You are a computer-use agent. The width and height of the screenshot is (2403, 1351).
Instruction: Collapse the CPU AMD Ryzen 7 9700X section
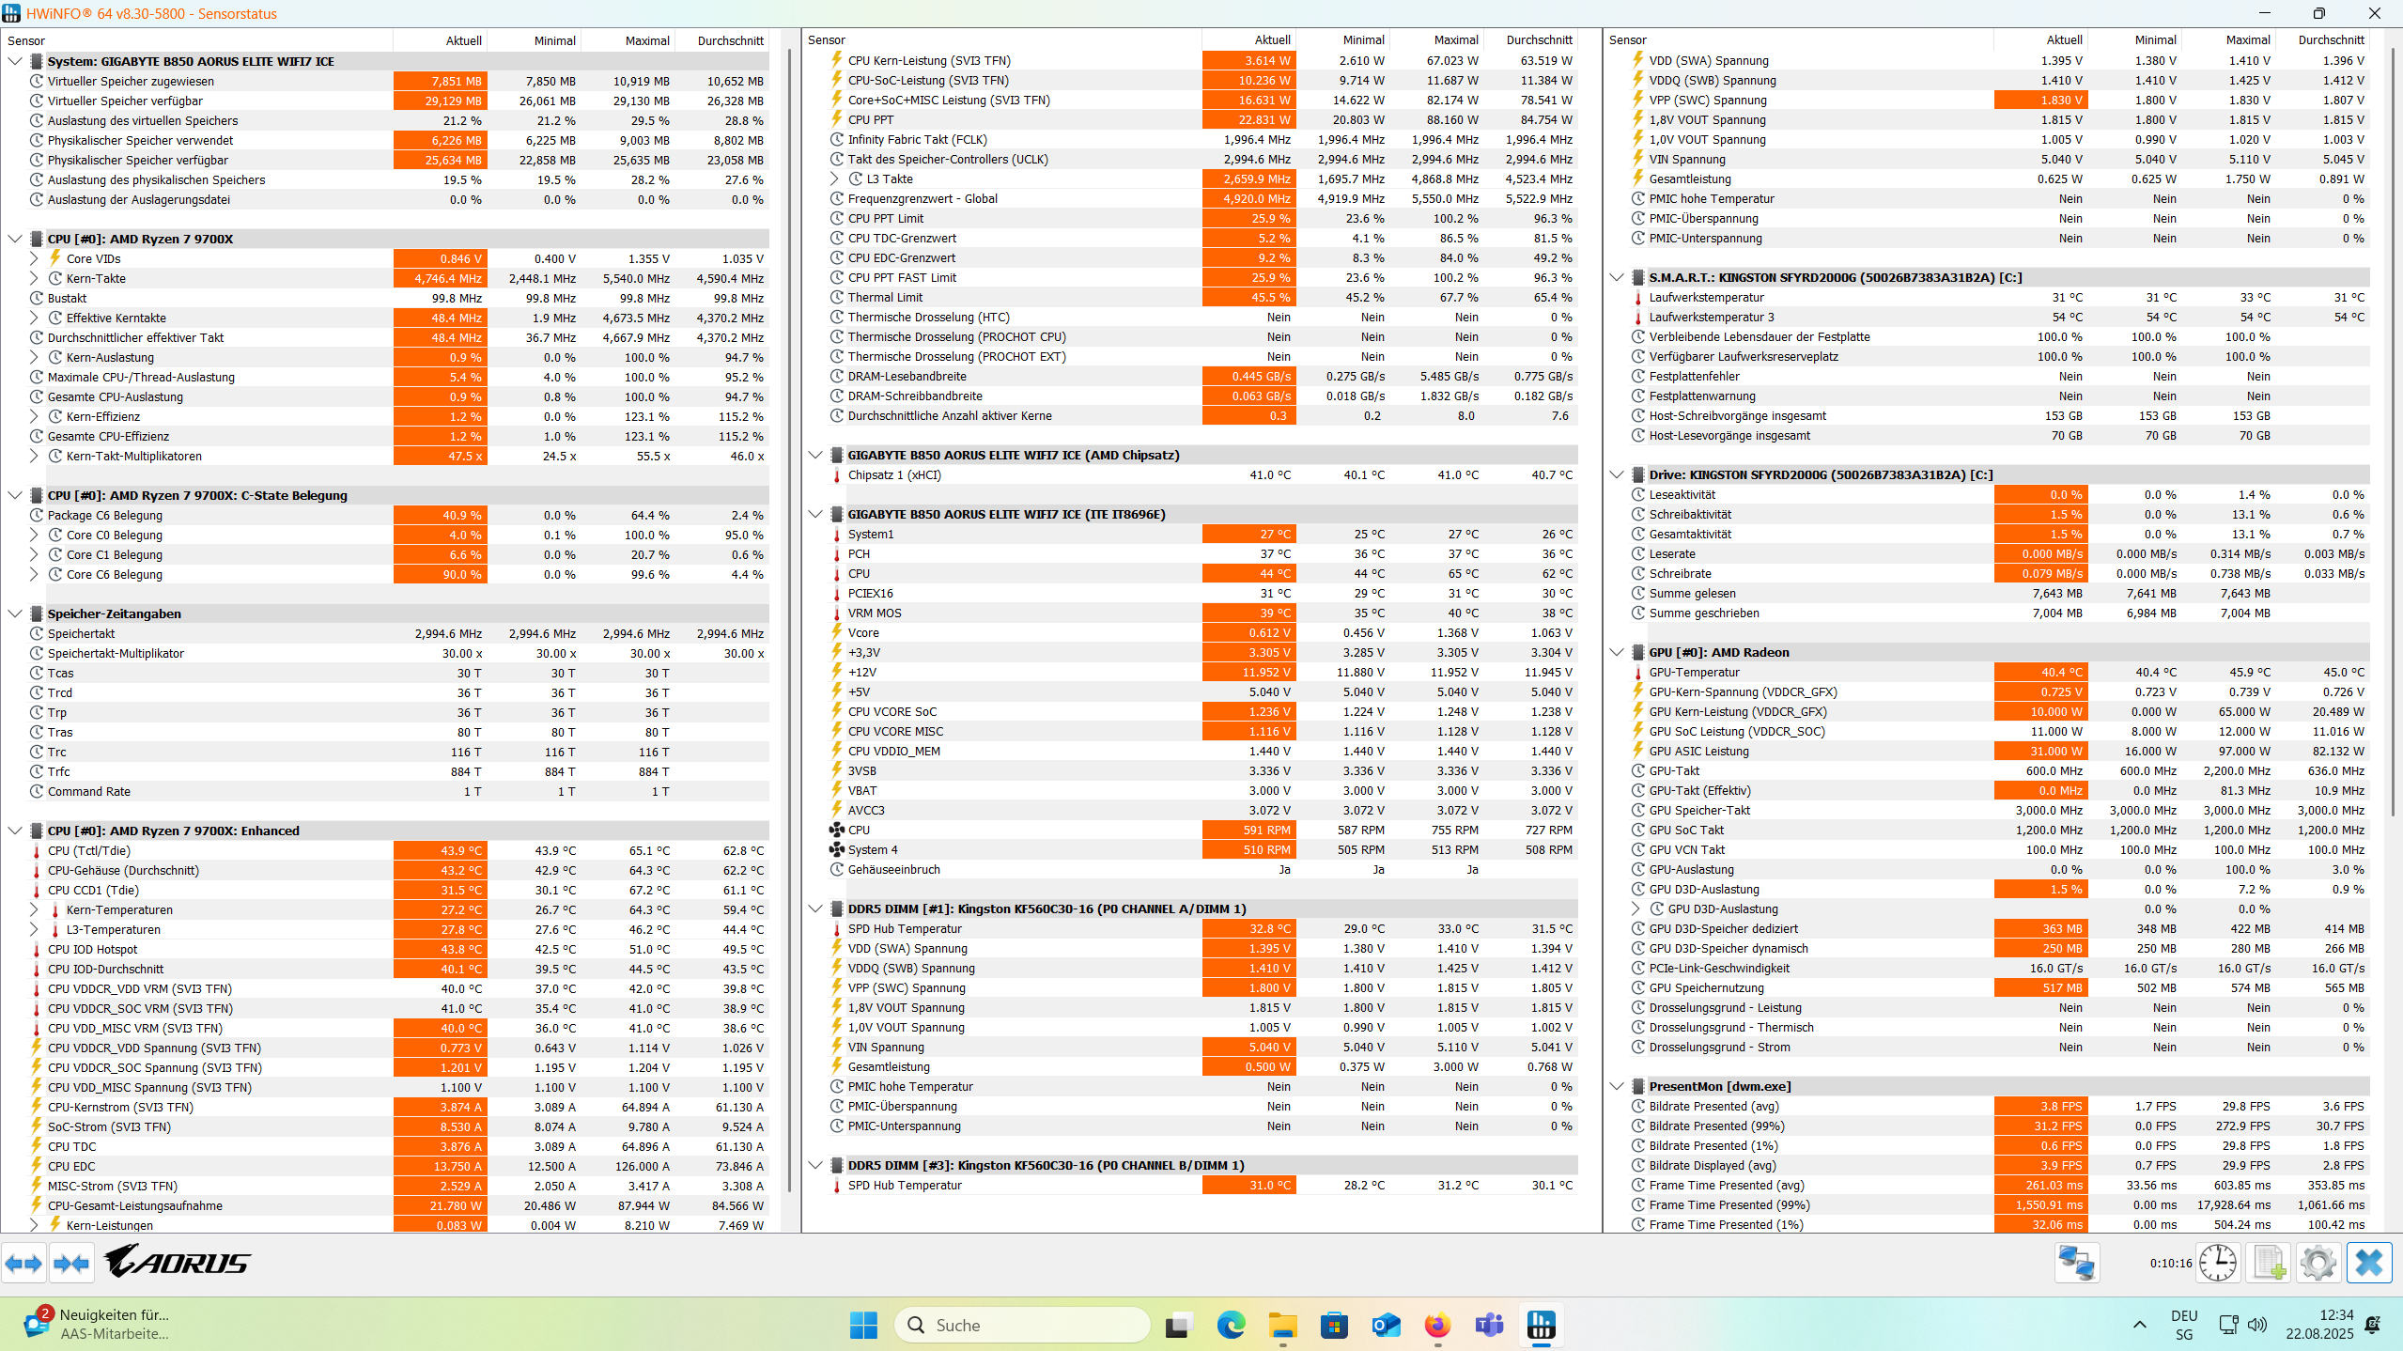(14, 238)
